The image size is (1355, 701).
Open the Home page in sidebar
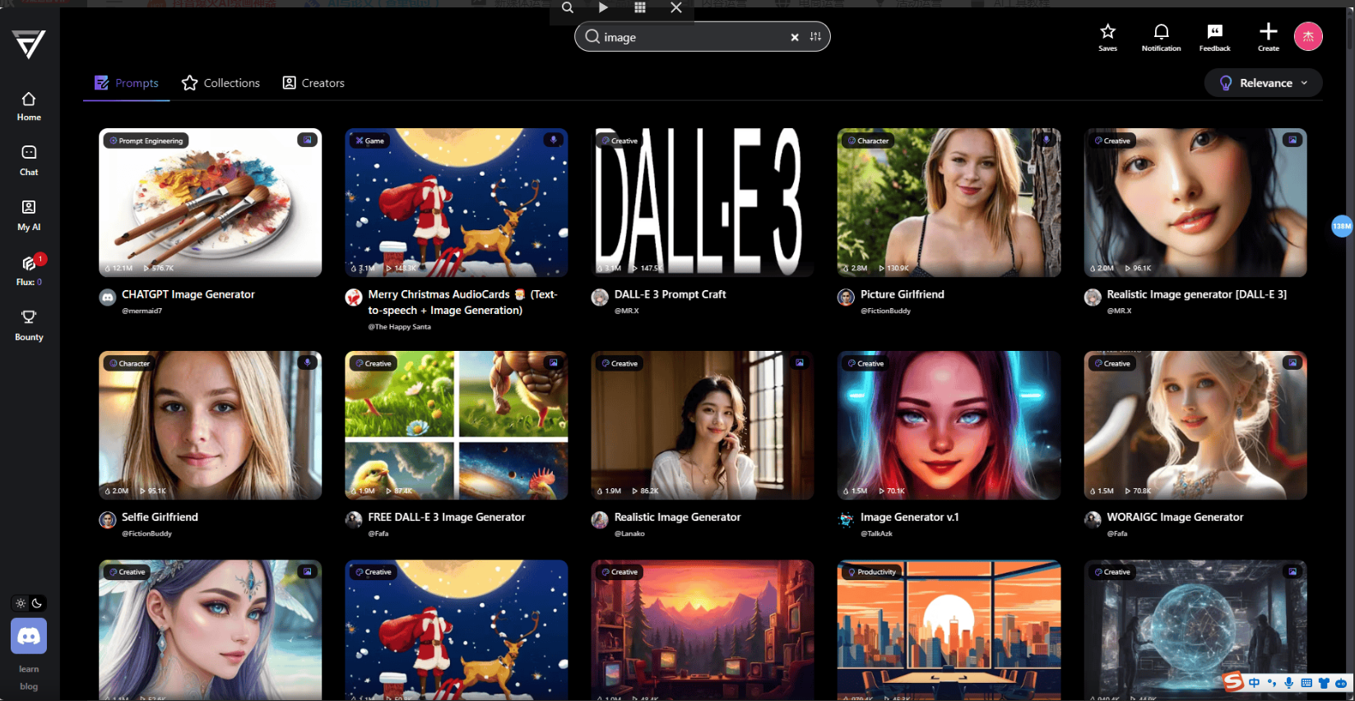29,106
